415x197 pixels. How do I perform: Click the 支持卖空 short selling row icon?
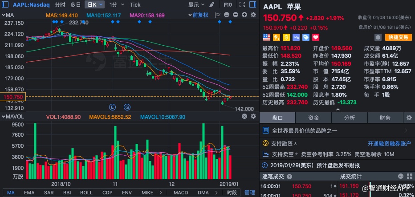click(265, 154)
